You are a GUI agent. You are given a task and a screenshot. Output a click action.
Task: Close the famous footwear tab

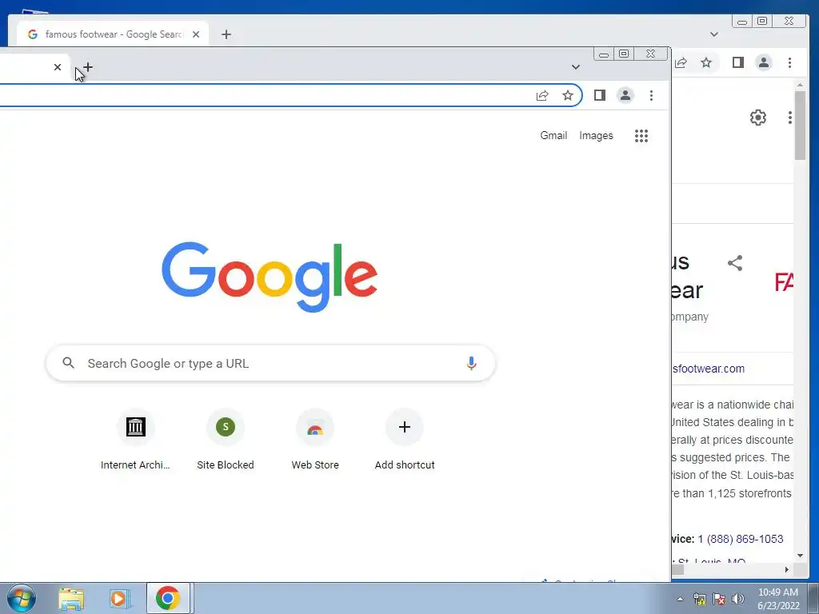point(196,34)
